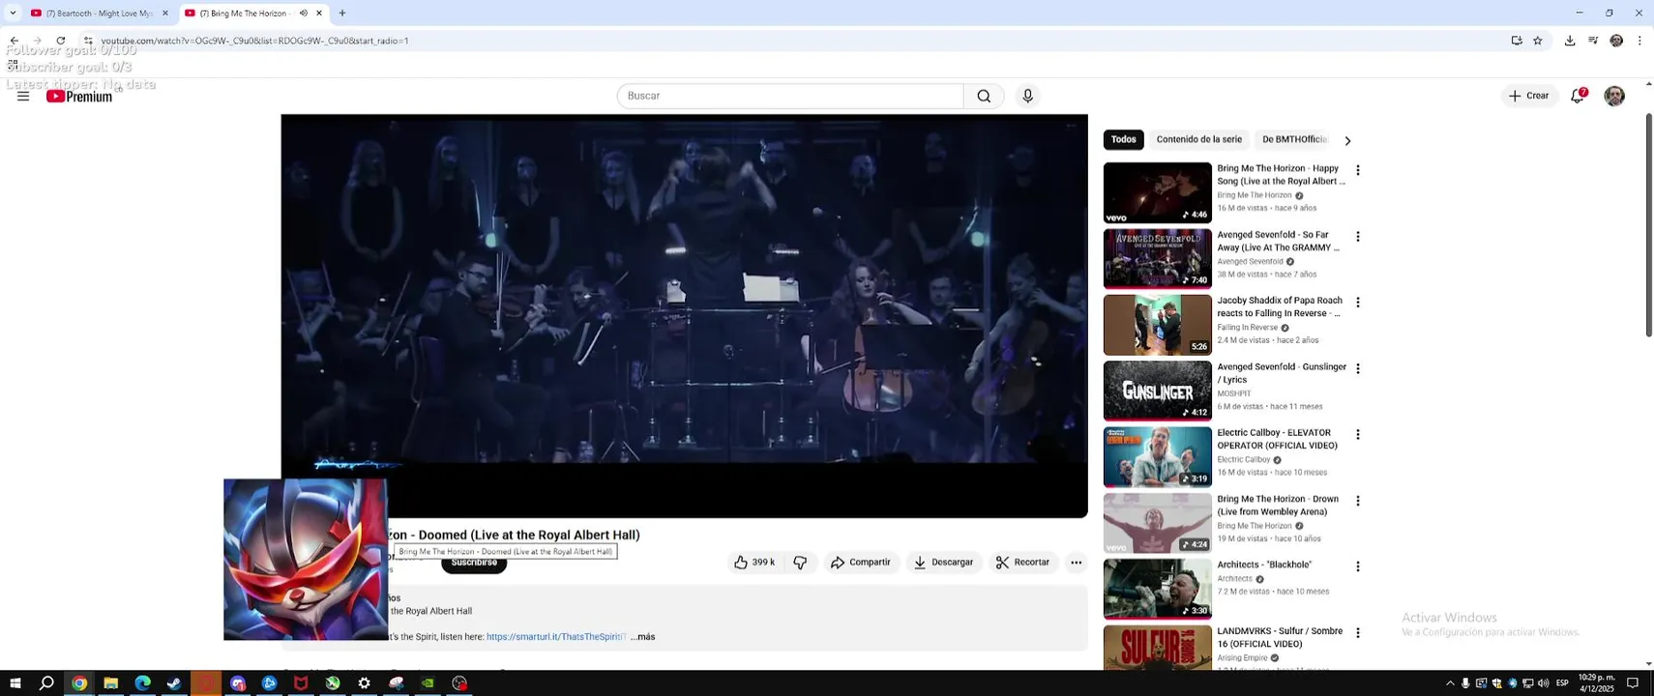Open File Explorer from taskbar
Image resolution: width=1654 pixels, height=696 pixels.
click(111, 683)
